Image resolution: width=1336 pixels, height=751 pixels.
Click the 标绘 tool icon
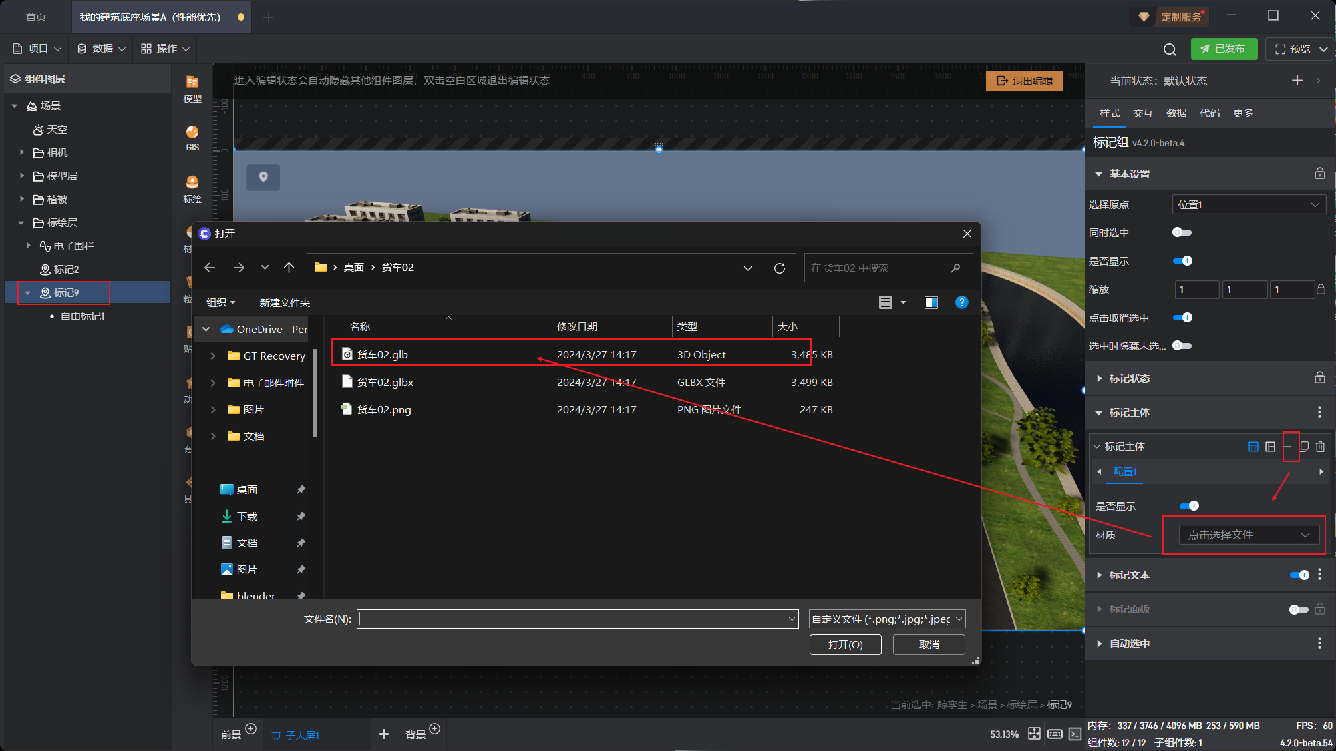[192, 182]
